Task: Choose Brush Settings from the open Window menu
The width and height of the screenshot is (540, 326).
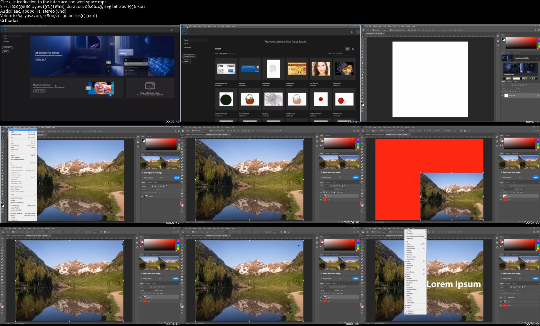Action: (411, 248)
